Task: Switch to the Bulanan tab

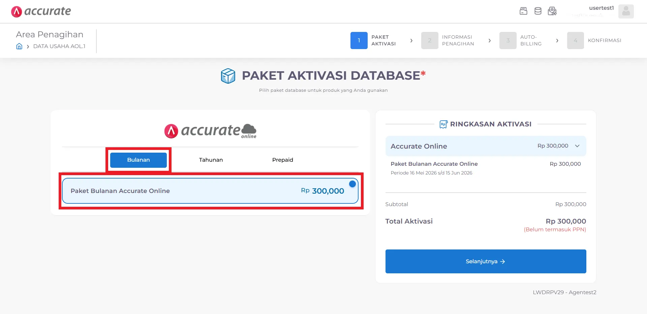Action: [138, 160]
